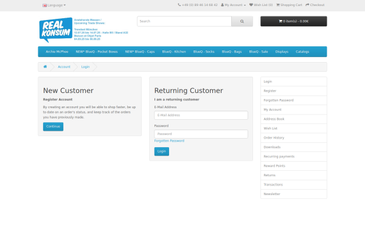Select Forgotten Password in the sidebar
Screen dimensions: 365x228
click(x=294, y=100)
